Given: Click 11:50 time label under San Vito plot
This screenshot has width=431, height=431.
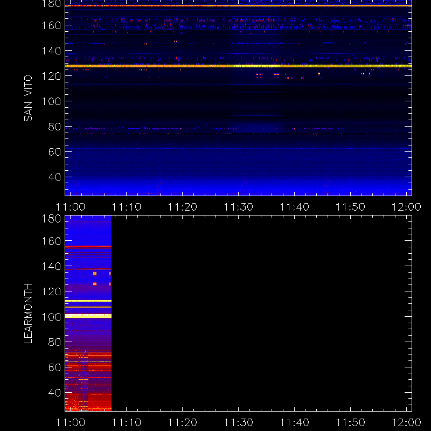Looking at the screenshot, I should [x=351, y=207].
